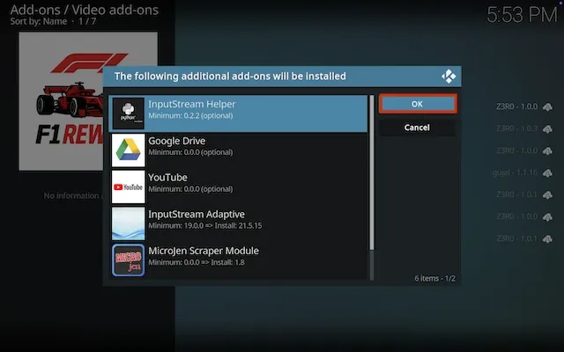
Task: Click the 'Minimum: 0.2.2 (optional)' text
Action: [190, 115]
